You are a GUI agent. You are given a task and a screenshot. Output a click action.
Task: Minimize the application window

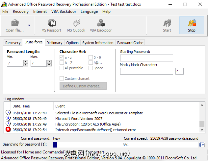click(x=170, y=4)
